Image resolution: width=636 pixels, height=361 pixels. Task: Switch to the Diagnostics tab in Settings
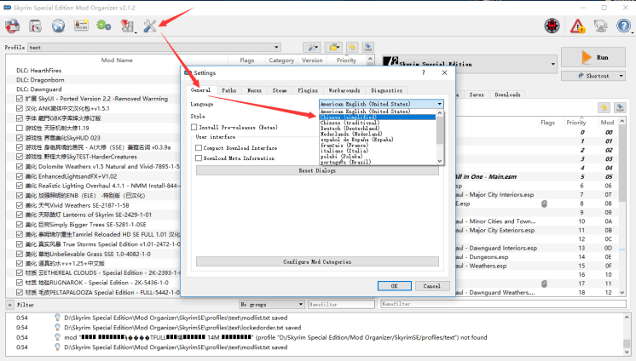[x=386, y=90]
